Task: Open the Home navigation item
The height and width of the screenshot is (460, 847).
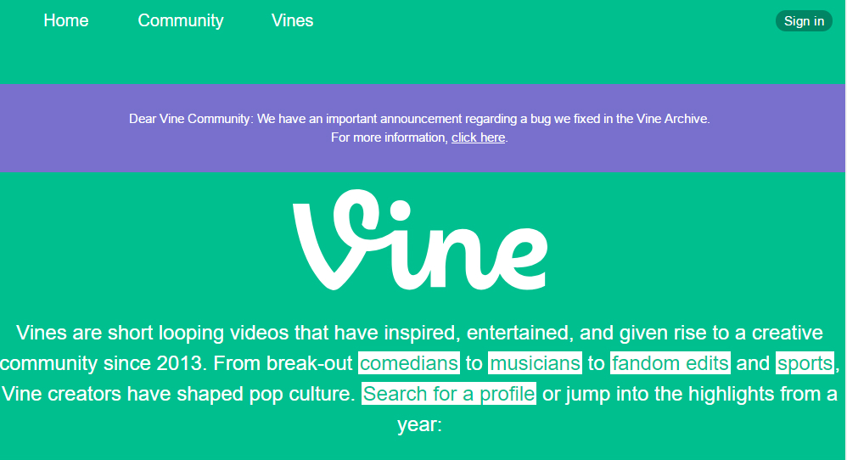Action: pos(66,20)
